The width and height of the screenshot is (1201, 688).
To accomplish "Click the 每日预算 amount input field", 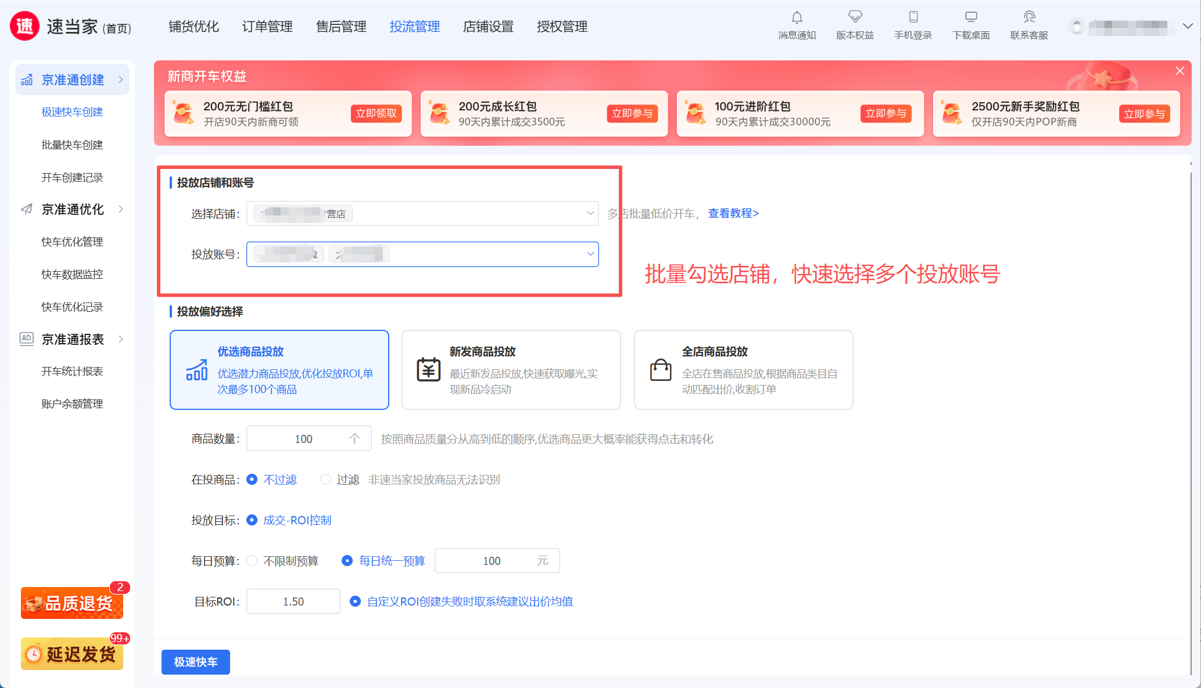I will 497,561.
